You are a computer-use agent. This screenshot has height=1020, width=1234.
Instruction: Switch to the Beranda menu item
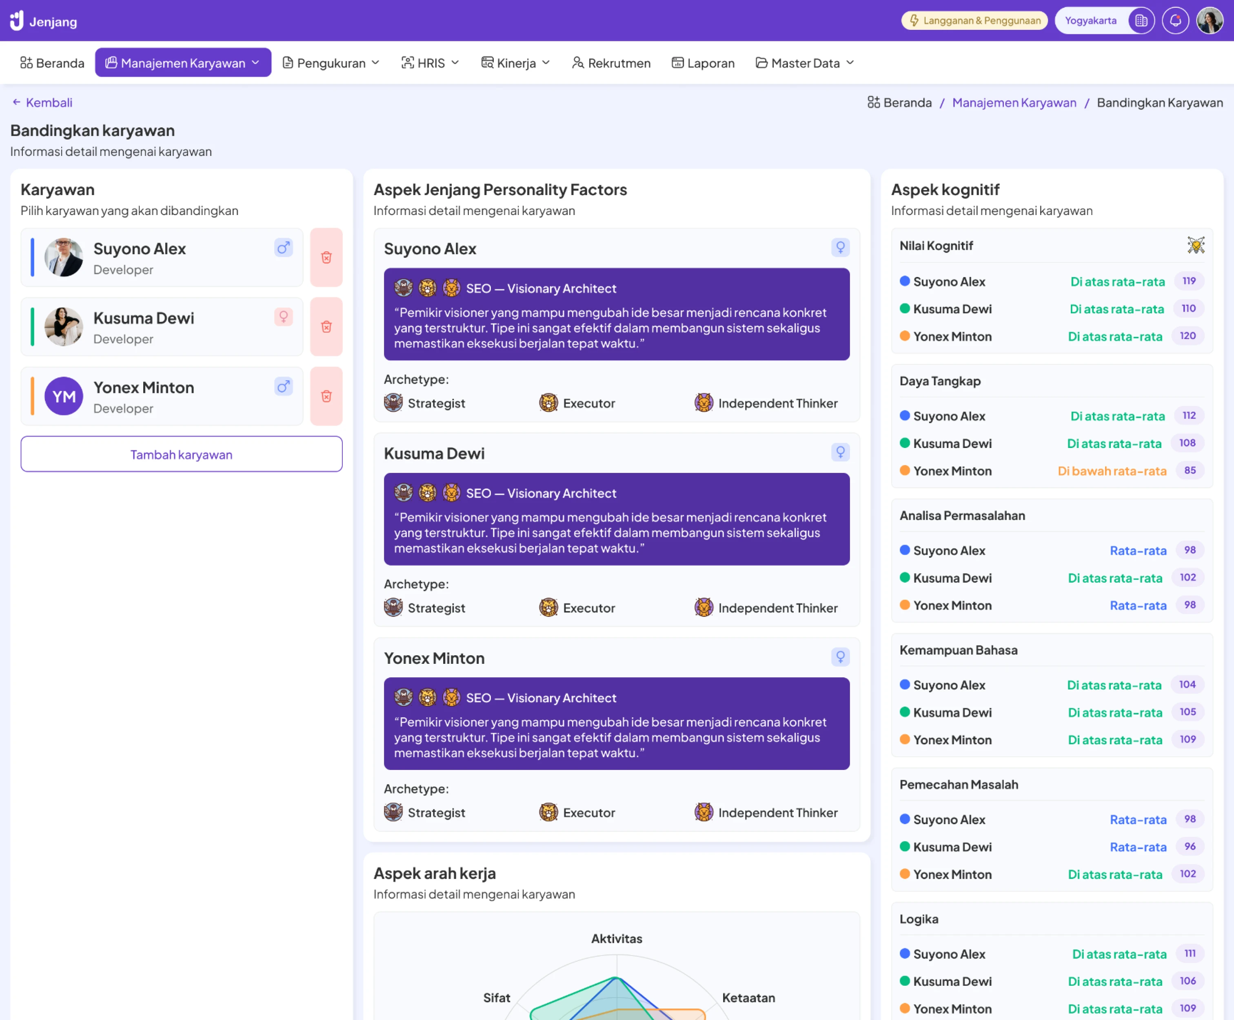point(52,62)
